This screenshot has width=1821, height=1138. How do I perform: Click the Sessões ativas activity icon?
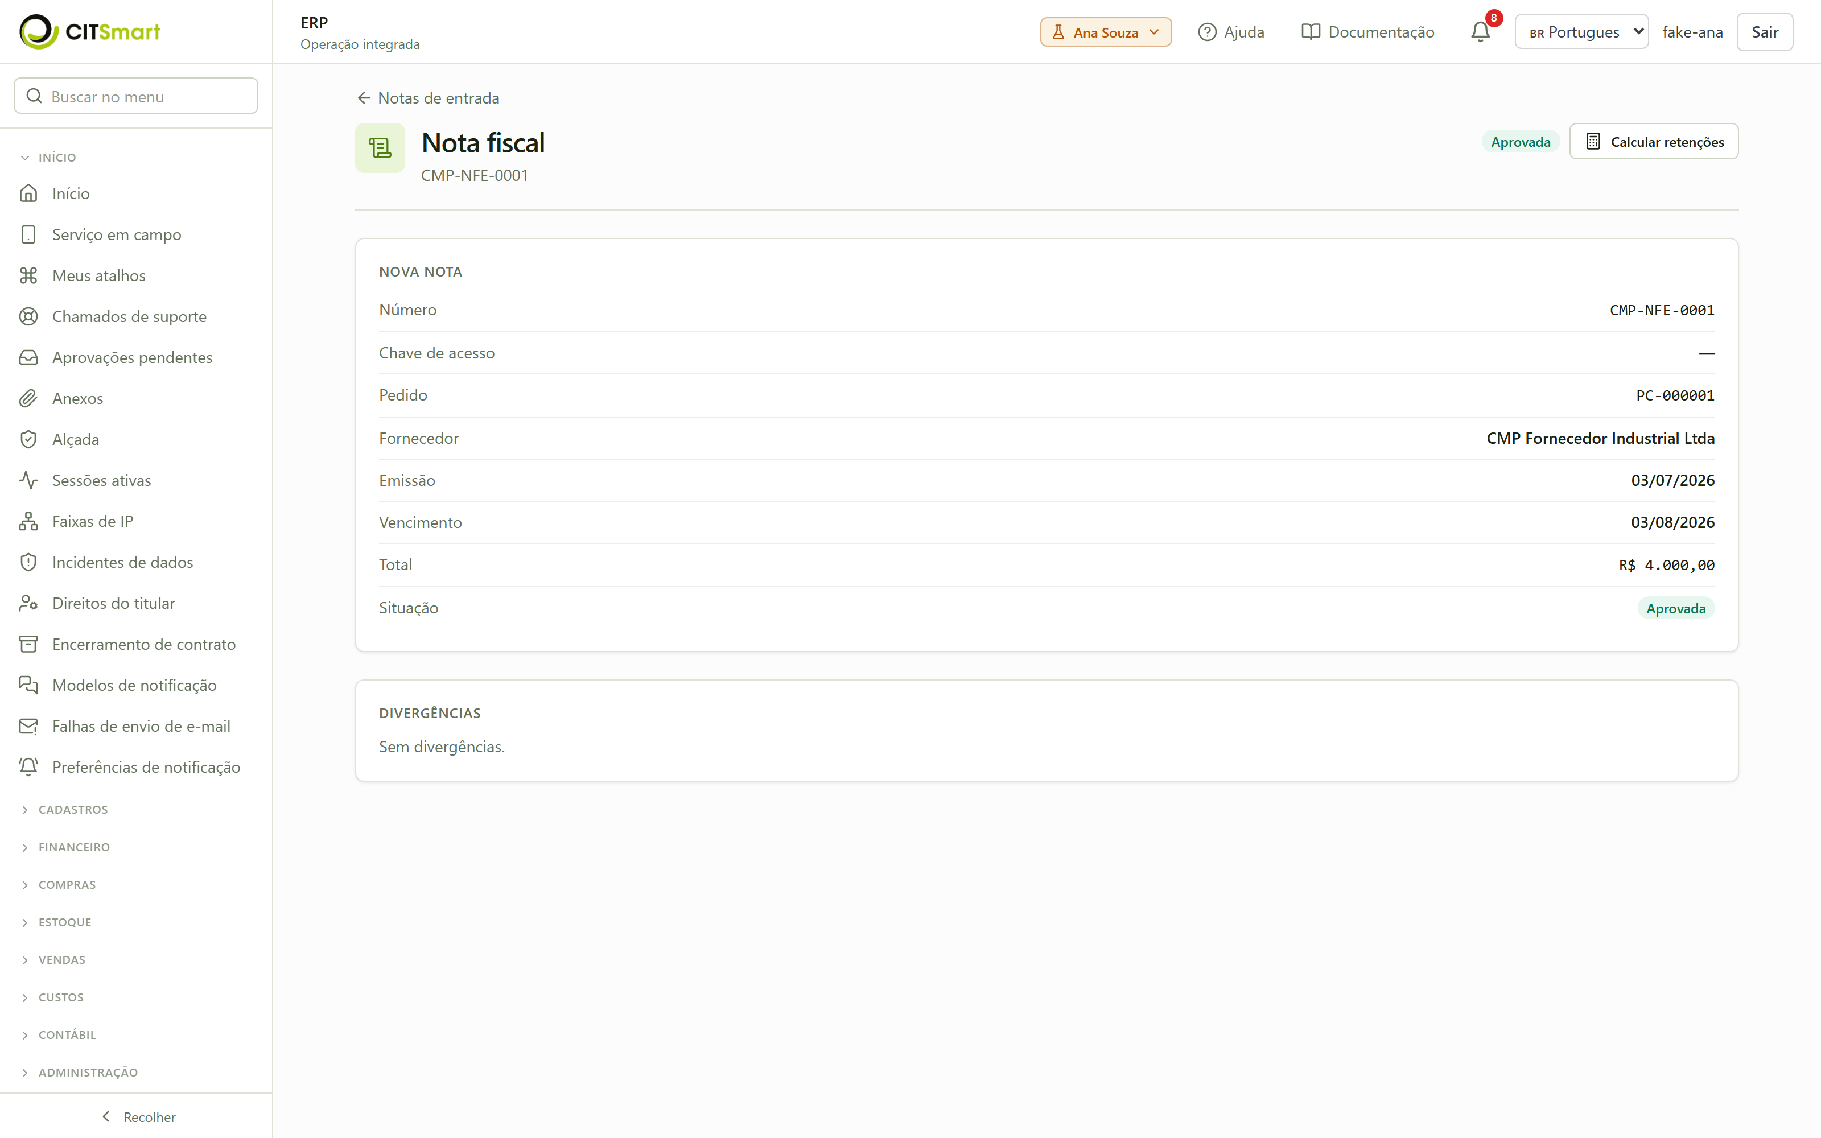pos(28,480)
